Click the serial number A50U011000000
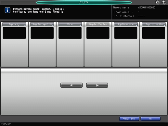This screenshot has width=168, height=126. 147,7
